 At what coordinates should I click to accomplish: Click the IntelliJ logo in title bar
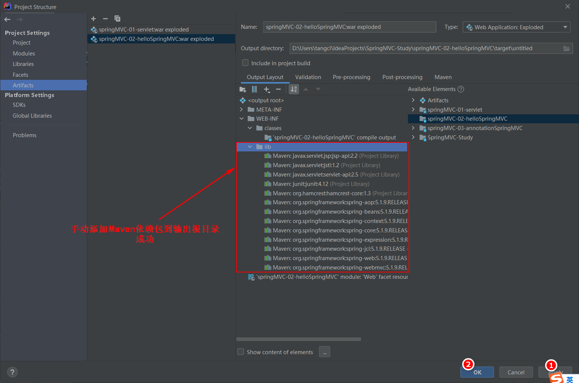coord(7,6)
